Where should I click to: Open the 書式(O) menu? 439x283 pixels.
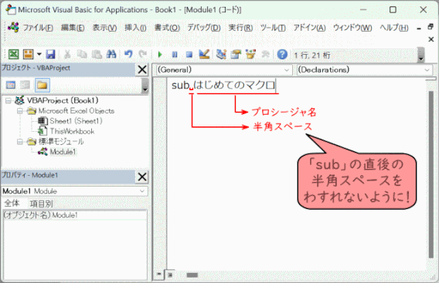pos(167,28)
